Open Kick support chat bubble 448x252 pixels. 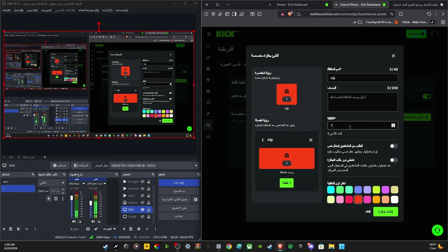pos(437,230)
